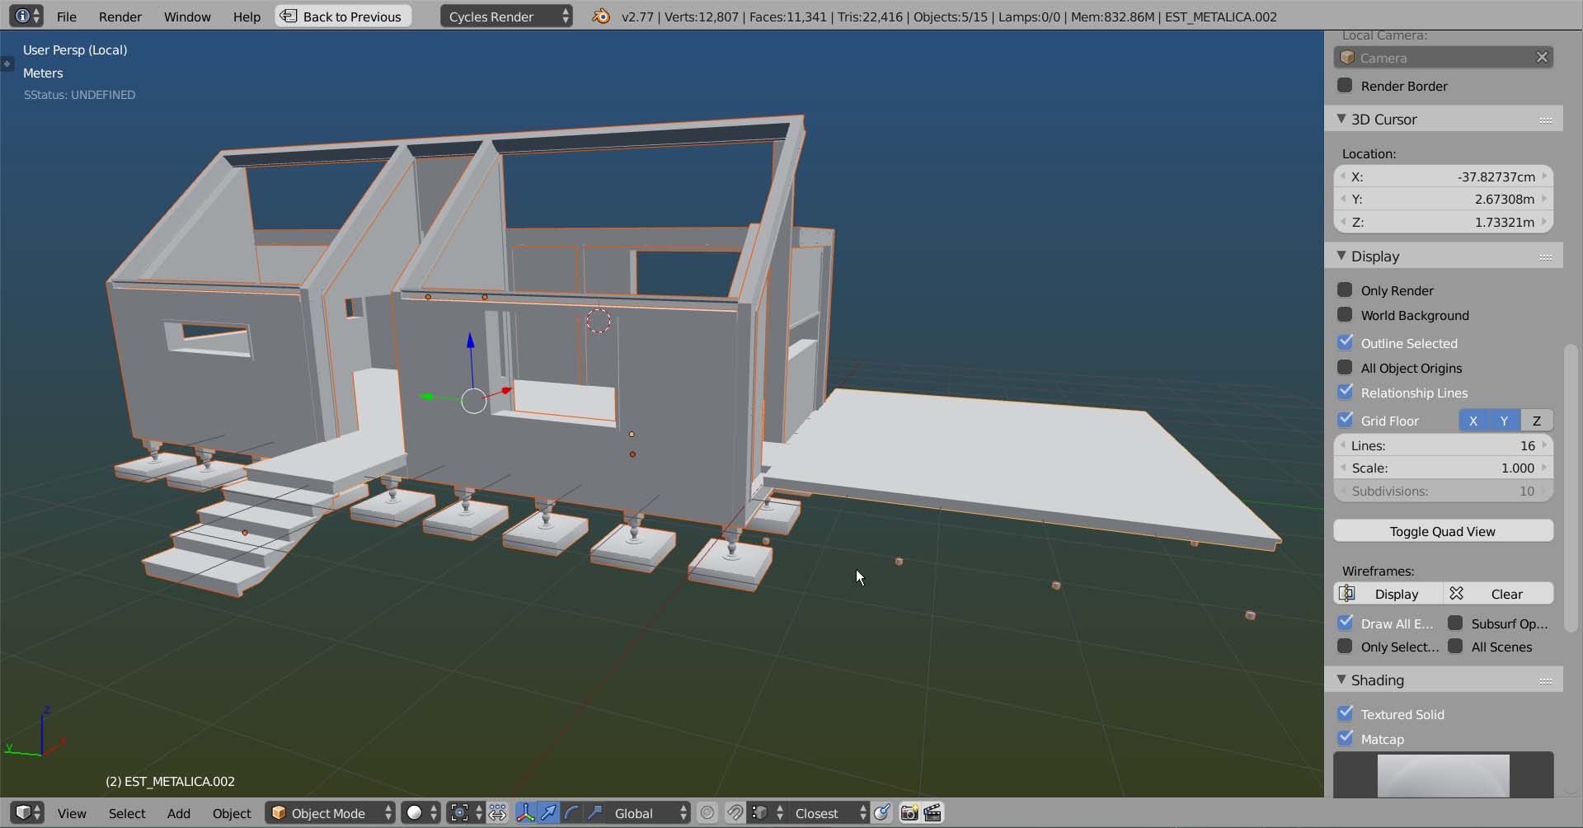Open the Object menu
This screenshot has height=828, width=1583.
[232, 813]
